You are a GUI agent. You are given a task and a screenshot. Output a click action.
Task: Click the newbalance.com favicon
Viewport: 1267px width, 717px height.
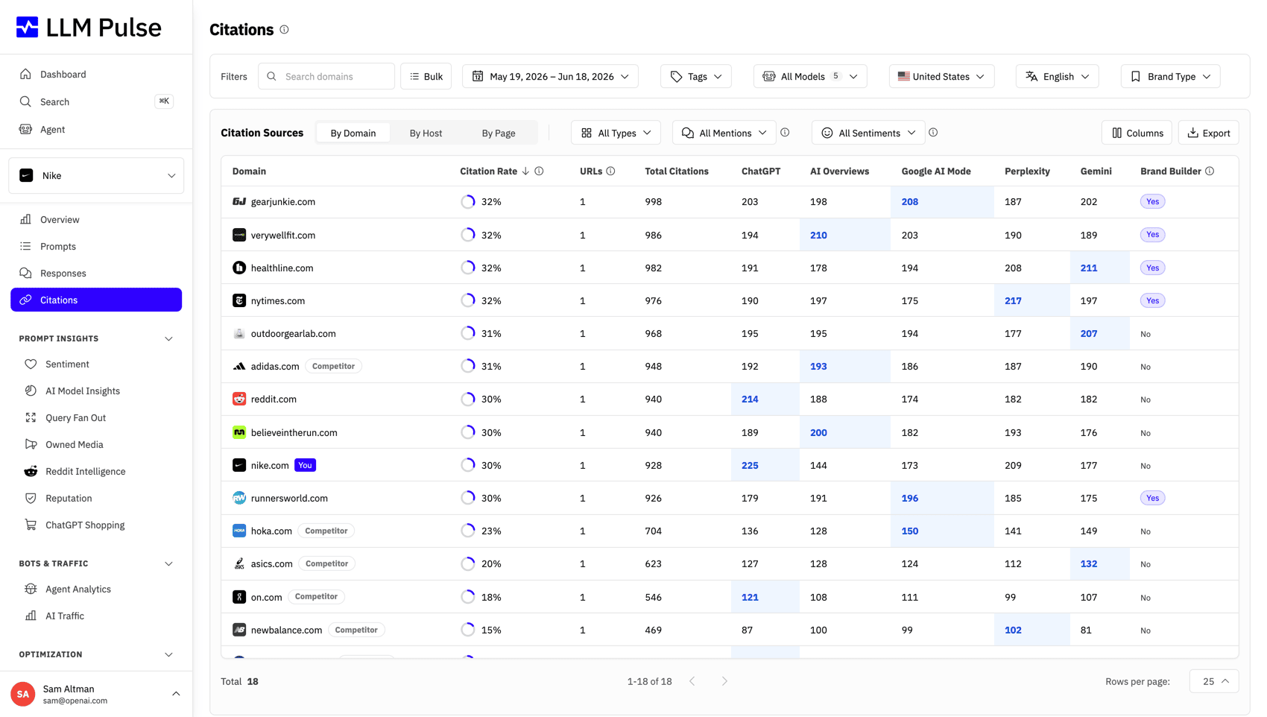click(239, 630)
